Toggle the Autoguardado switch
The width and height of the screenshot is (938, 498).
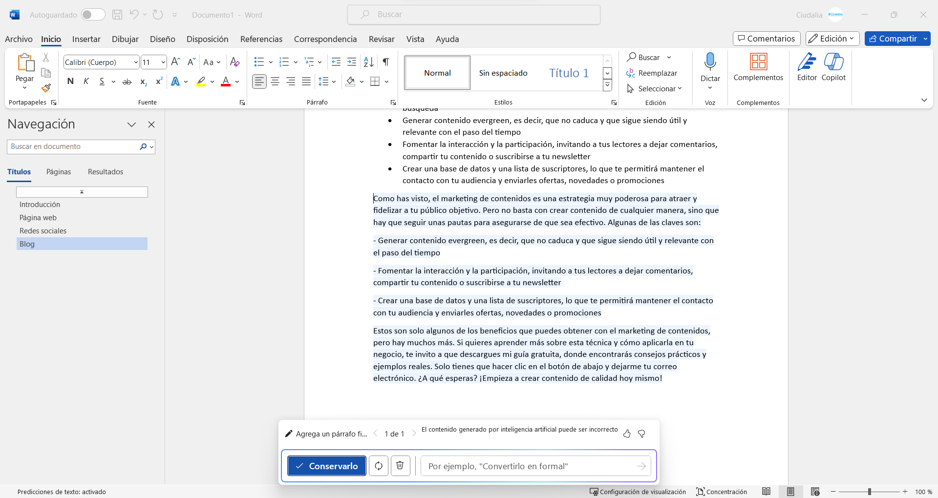93,15
